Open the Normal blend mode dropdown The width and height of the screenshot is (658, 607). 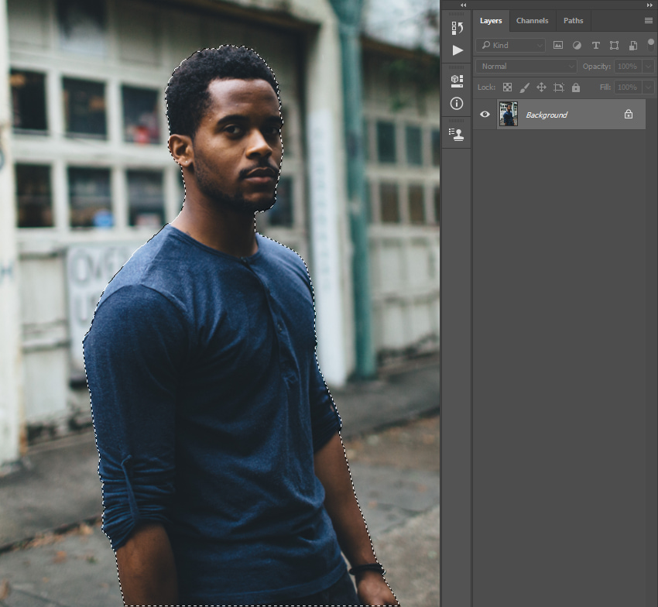click(526, 67)
